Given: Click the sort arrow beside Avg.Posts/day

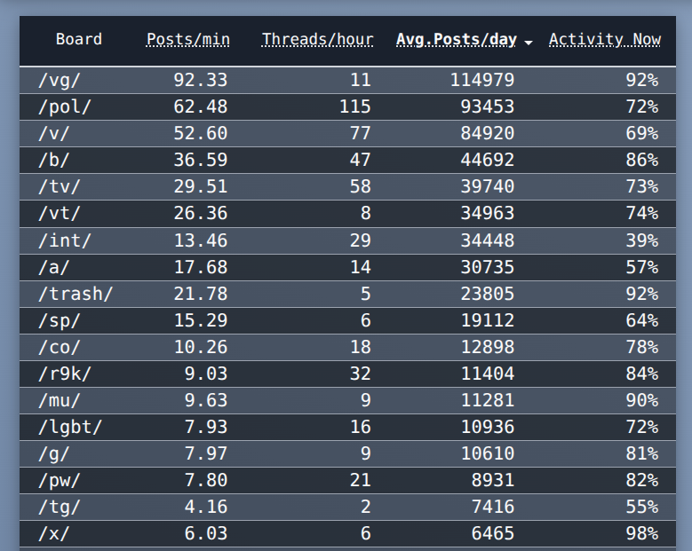Looking at the screenshot, I should (x=529, y=43).
